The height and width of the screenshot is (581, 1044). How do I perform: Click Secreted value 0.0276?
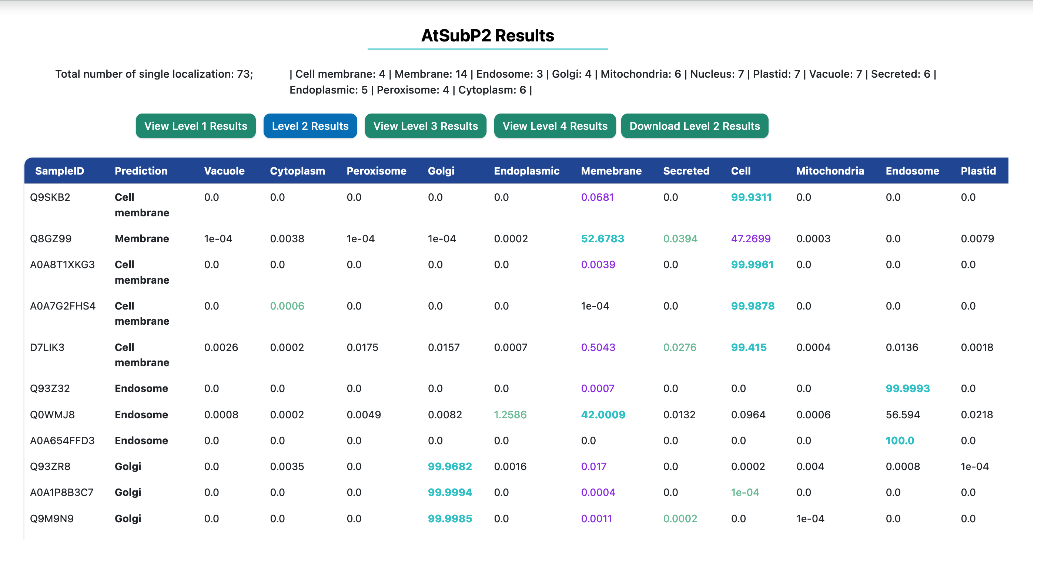click(x=680, y=347)
